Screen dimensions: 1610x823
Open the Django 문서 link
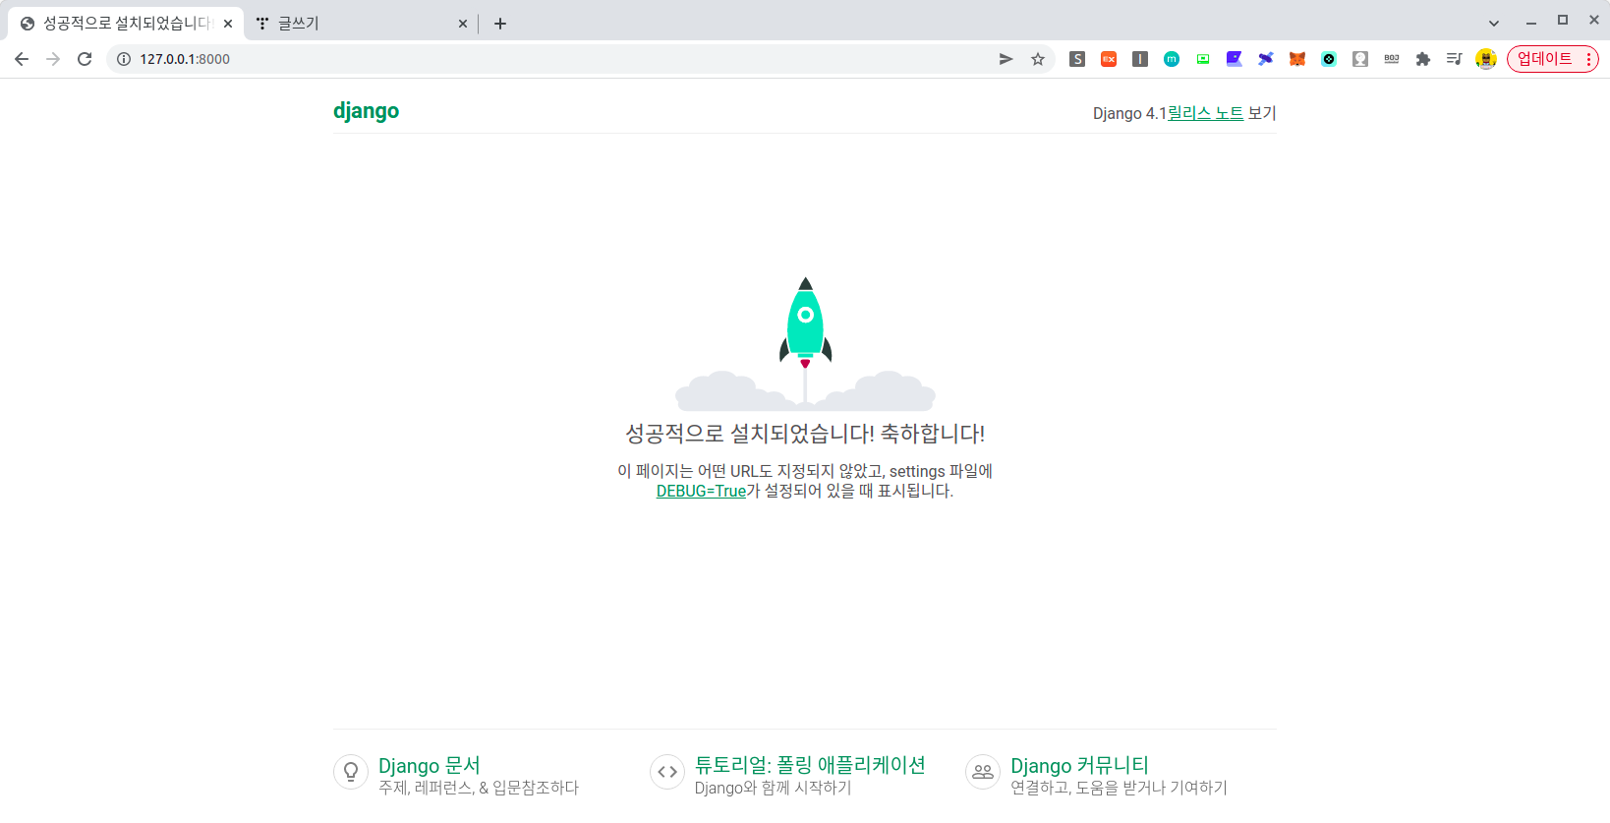(430, 765)
